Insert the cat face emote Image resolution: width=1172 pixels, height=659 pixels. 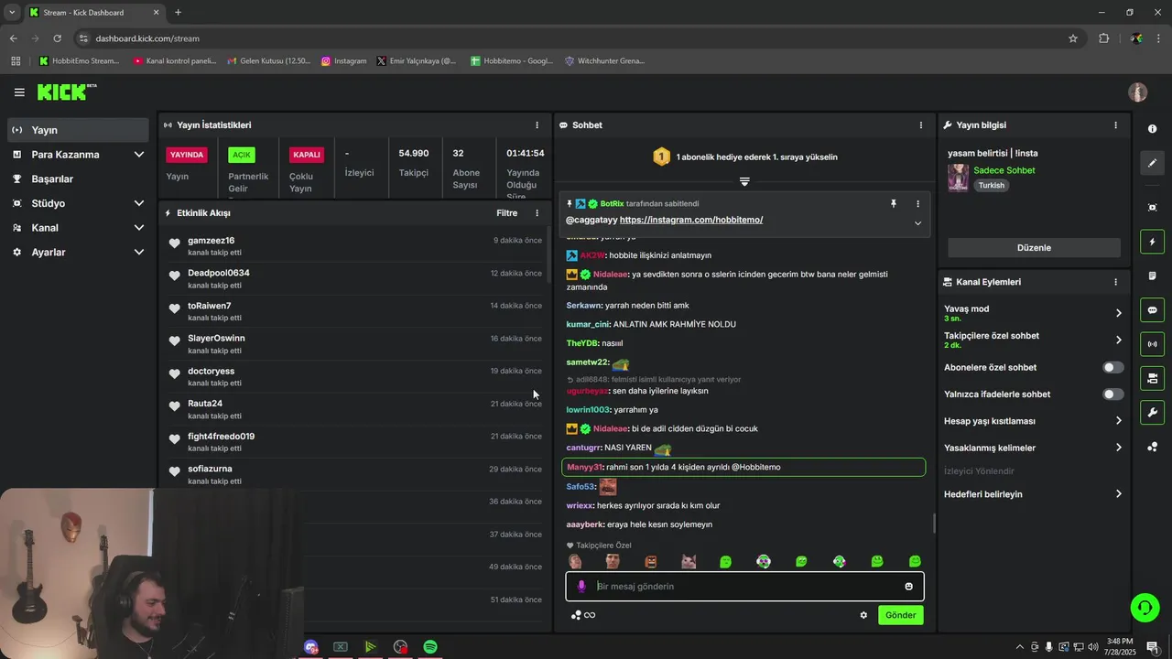pyautogui.click(x=688, y=561)
